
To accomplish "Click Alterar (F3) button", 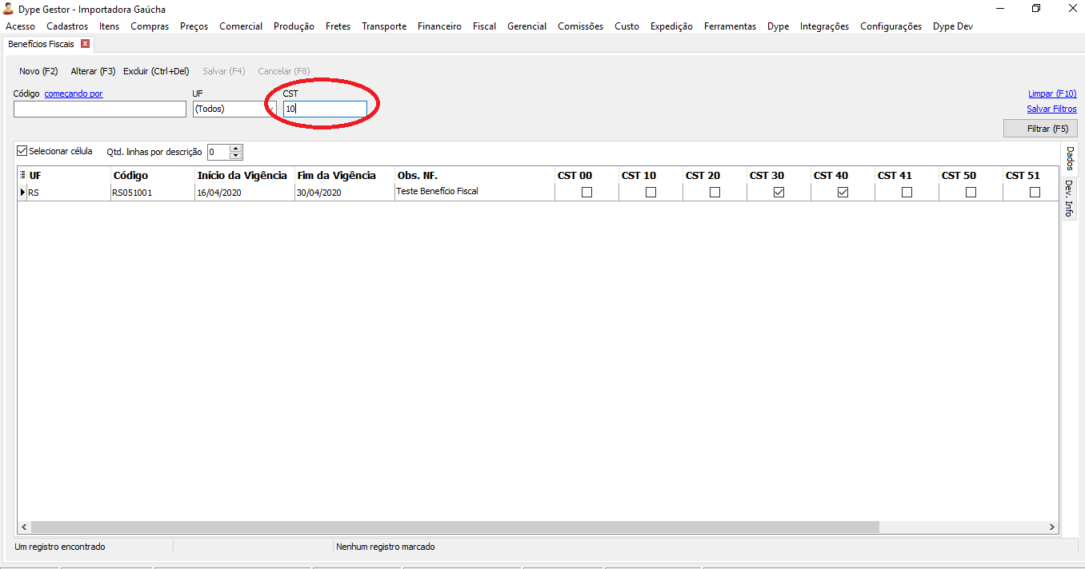I will pyautogui.click(x=93, y=71).
